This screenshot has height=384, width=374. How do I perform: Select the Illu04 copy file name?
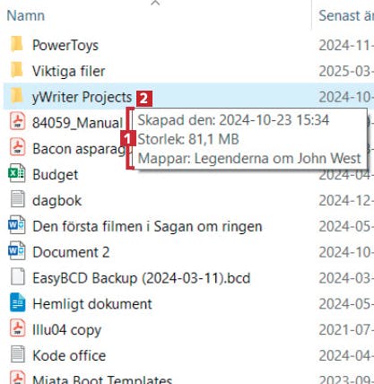(66, 330)
